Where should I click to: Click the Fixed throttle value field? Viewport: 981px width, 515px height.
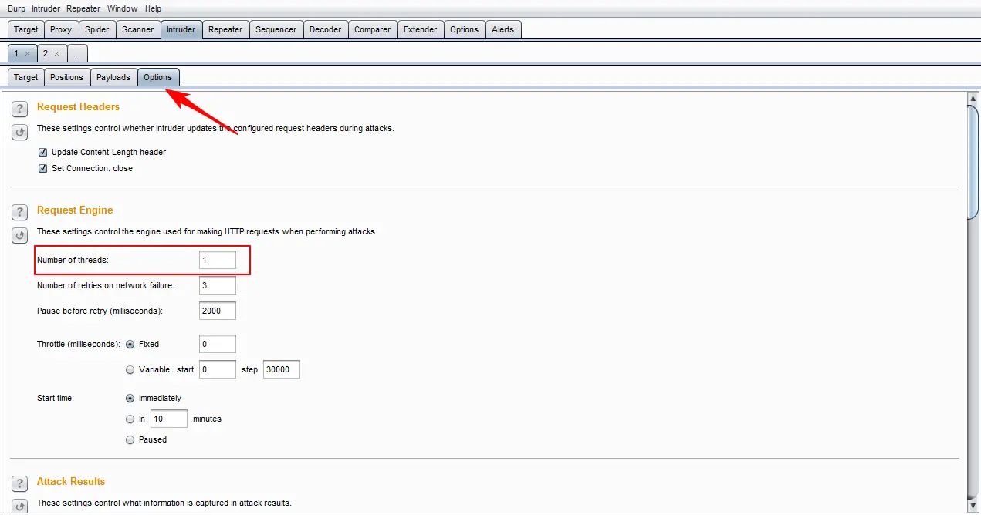(218, 344)
